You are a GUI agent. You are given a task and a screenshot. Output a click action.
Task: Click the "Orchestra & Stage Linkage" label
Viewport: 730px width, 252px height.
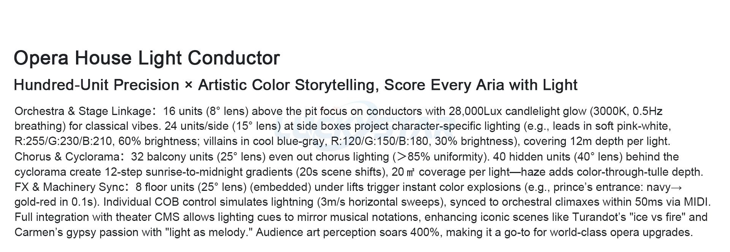click(83, 111)
